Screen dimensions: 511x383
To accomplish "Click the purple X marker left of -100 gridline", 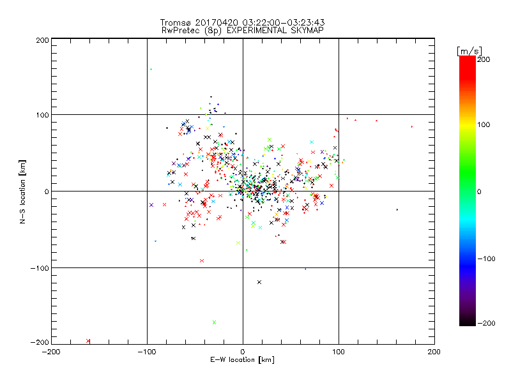I will (151, 205).
